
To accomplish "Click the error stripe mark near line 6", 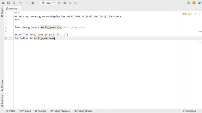I will (200, 31).
